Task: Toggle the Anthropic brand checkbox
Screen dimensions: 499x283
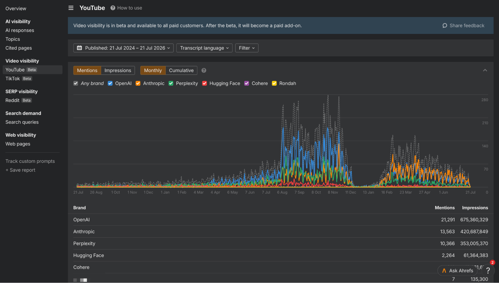Action: click(138, 83)
